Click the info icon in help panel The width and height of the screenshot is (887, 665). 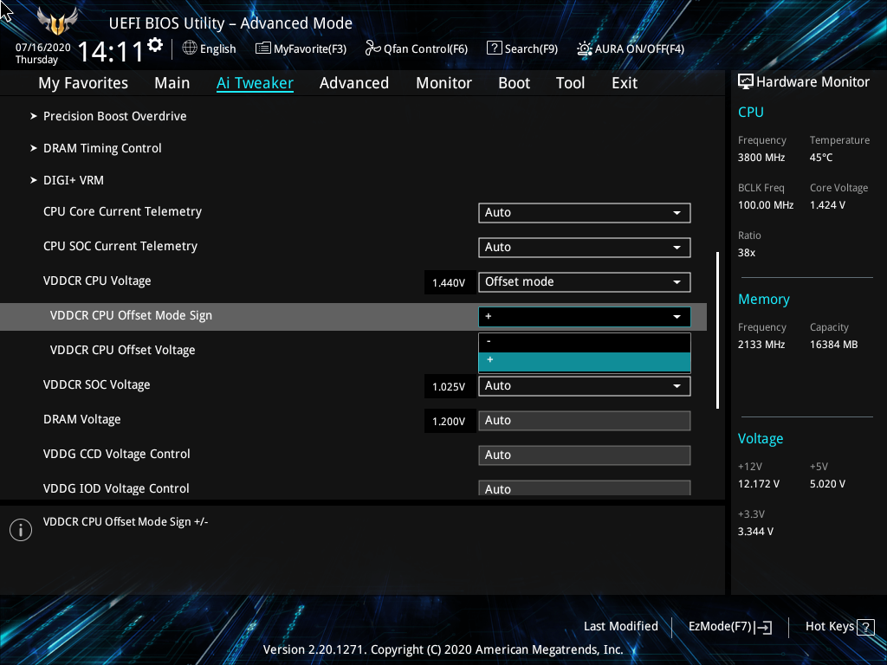point(21,530)
